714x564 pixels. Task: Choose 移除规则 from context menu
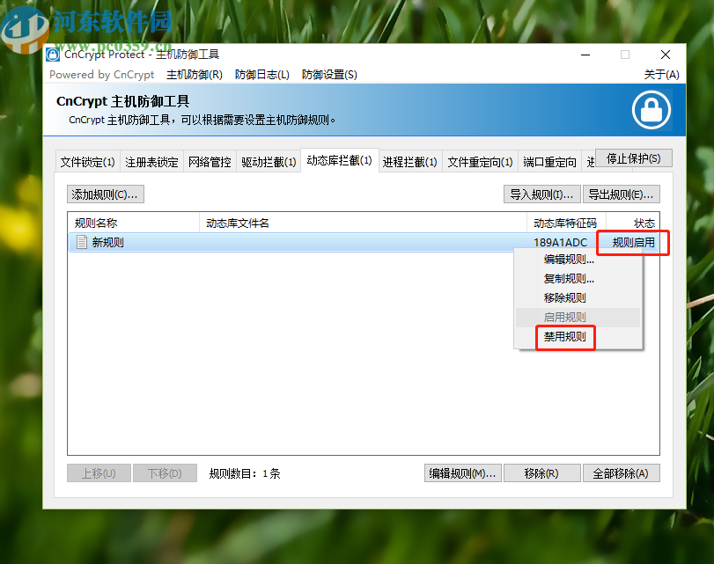point(578,298)
